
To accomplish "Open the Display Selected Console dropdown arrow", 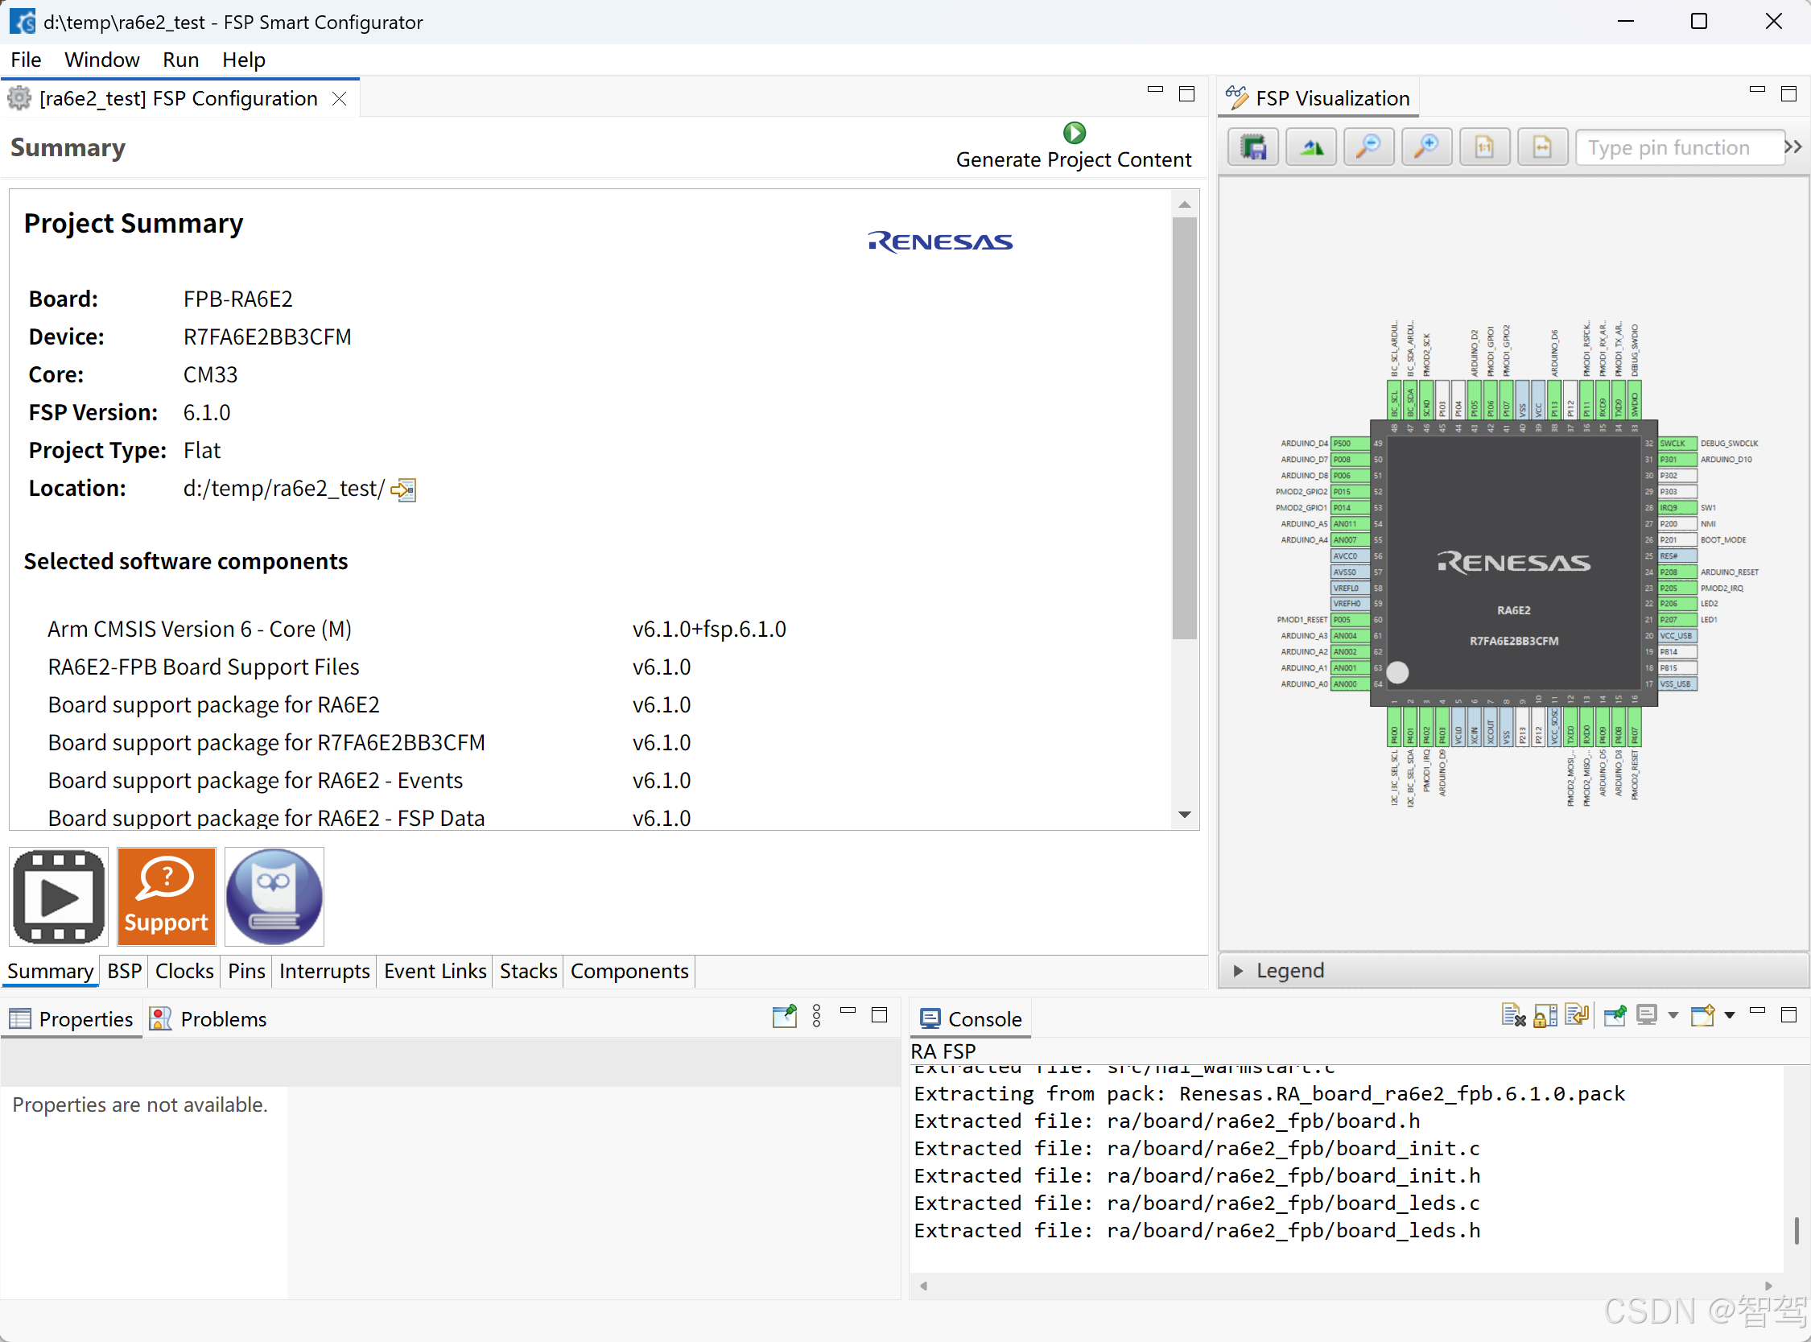I will pos(1673,1015).
